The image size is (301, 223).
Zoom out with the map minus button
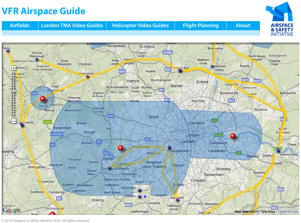pyautogui.click(x=14, y=121)
